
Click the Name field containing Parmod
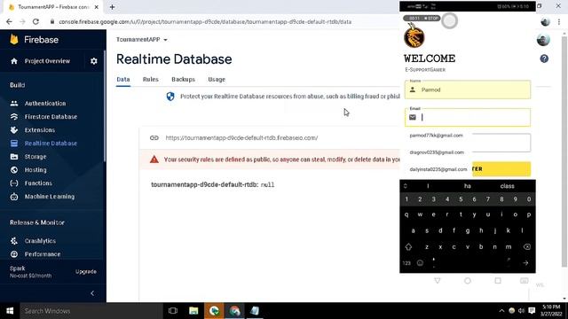[x=468, y=89]
